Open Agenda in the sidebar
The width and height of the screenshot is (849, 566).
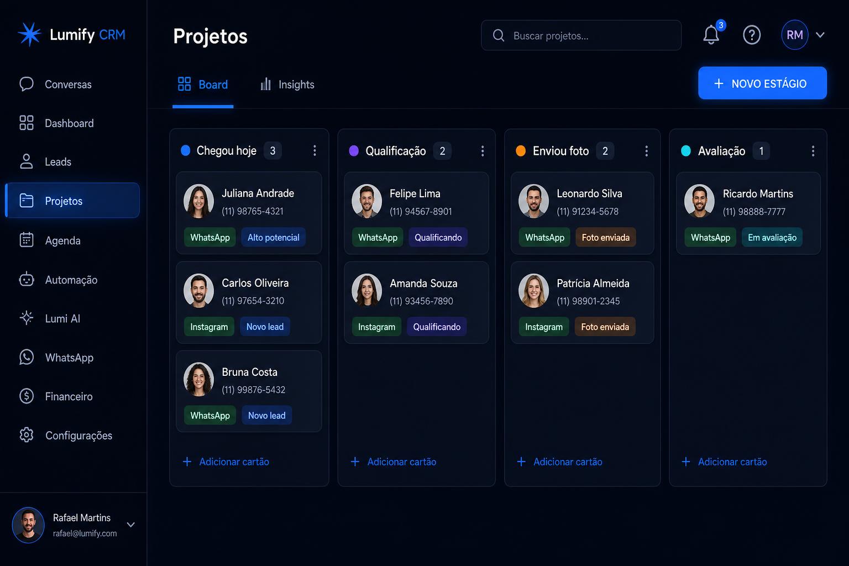click(72, 240)
